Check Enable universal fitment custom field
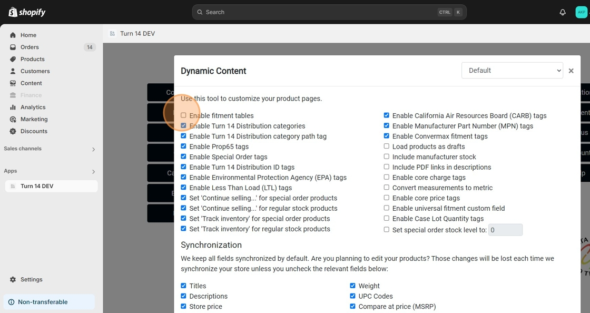Image resolution: width=590 pixels, height=313 pixels. pos(387,208)
